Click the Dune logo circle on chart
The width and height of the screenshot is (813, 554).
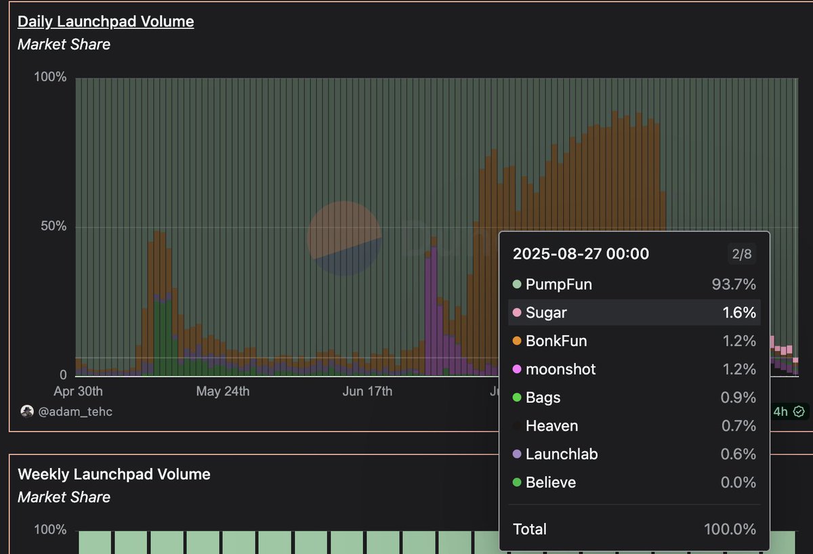[344, 238]
